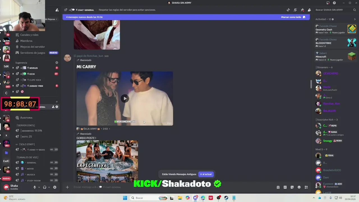Viewport: 359px width, 202px height.
Task: Toggle the member list icon
Action: pos(309,10)
